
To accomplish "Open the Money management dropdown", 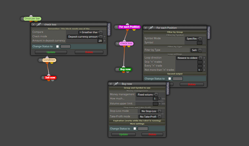I will coord(147,95).
